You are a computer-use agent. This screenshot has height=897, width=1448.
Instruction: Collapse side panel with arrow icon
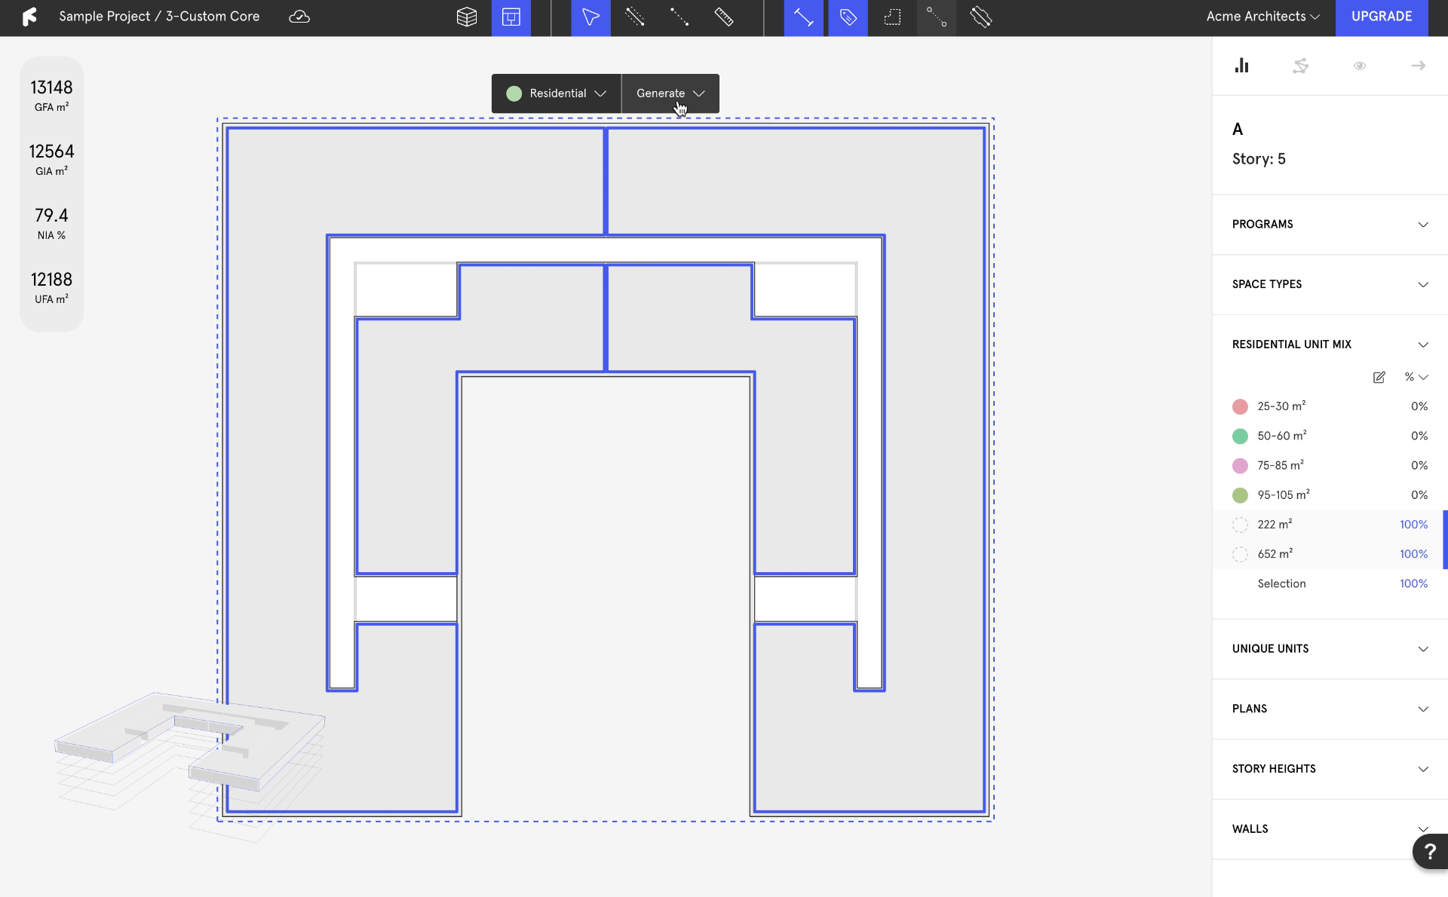[1419, 66]
